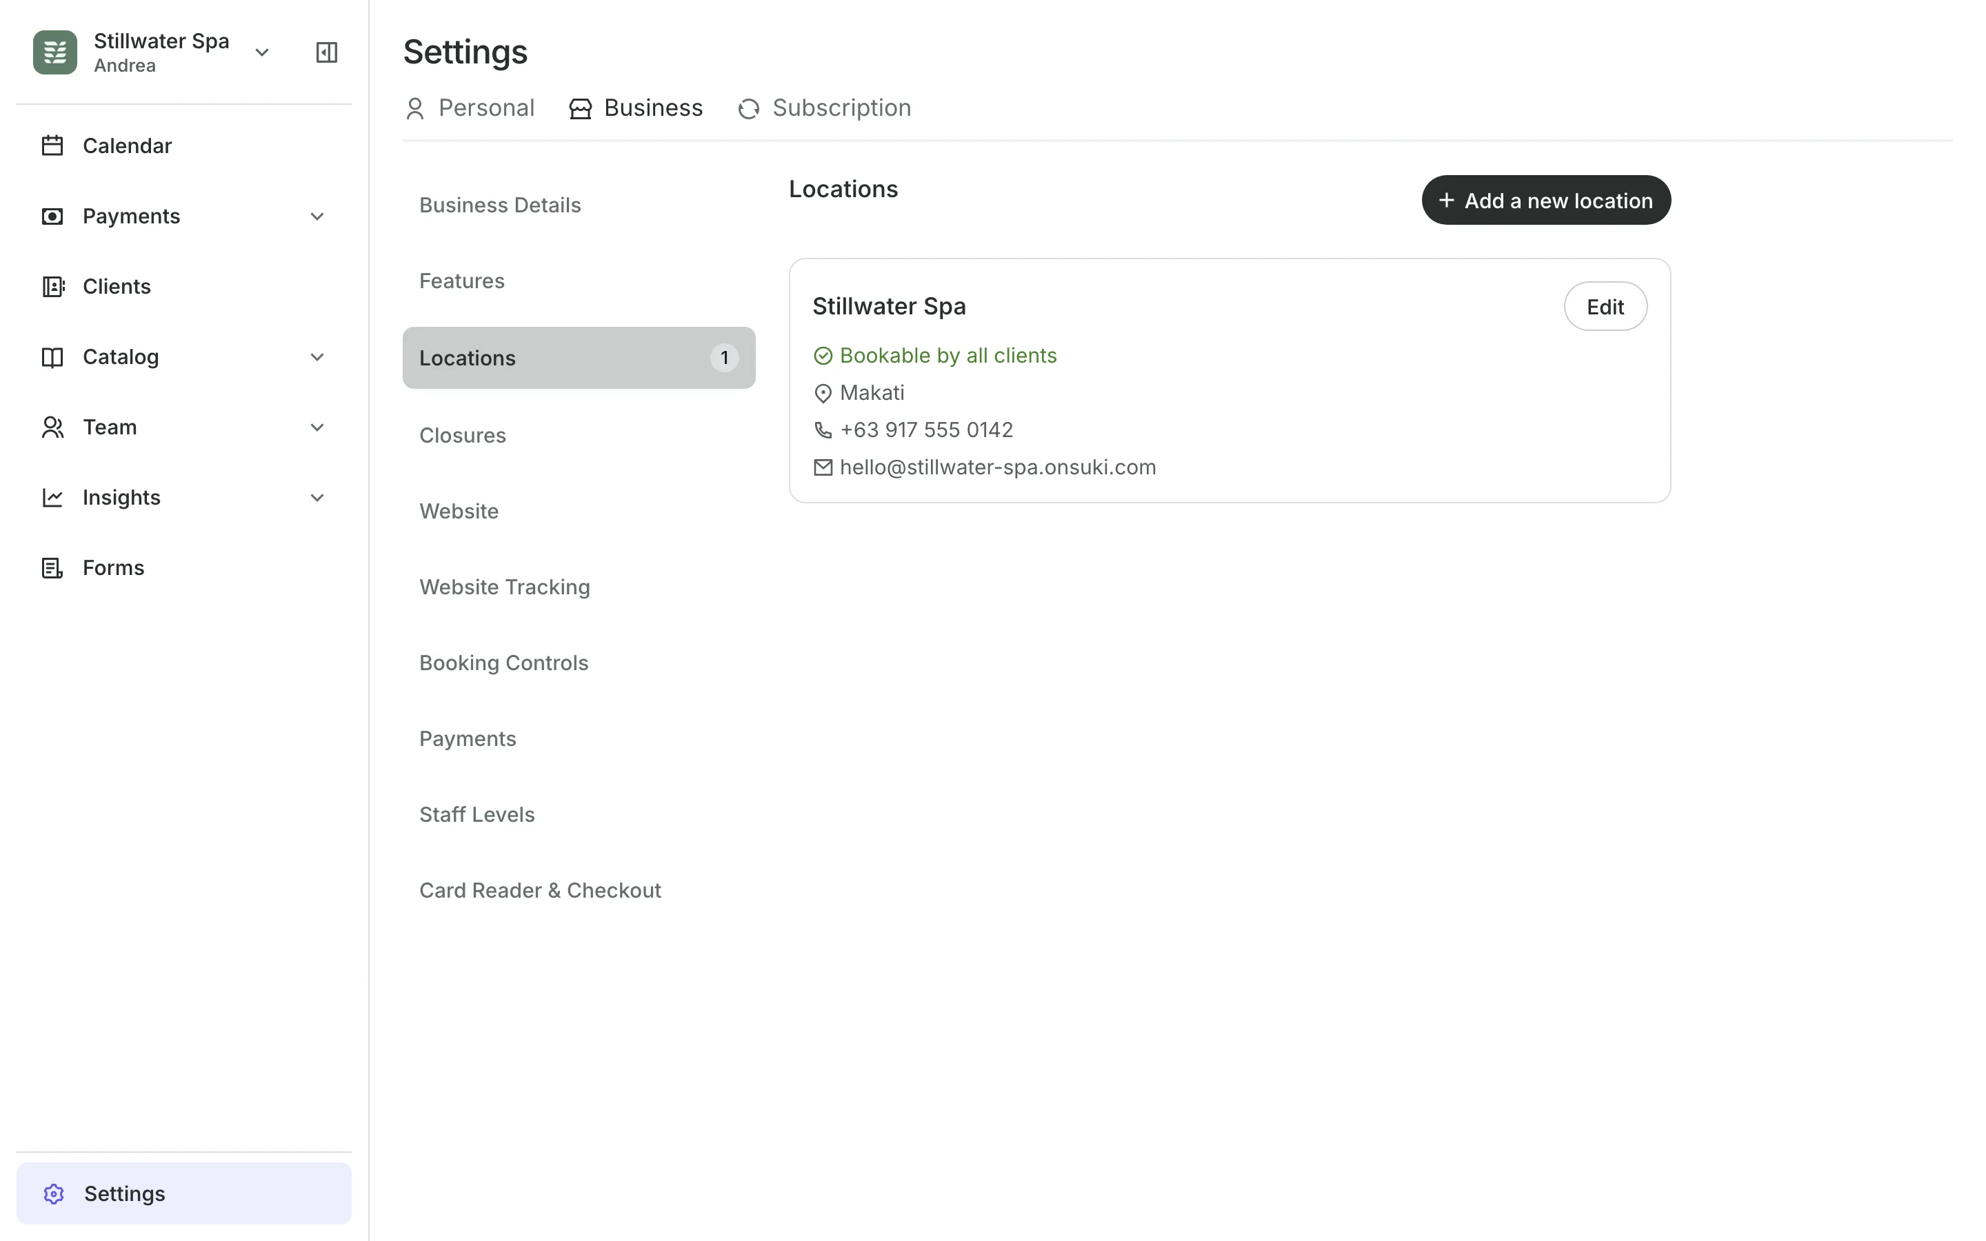Switch to the Subscription settings tab
1986x1241 pixels.
pyautogui.click(x=824, y=108)
